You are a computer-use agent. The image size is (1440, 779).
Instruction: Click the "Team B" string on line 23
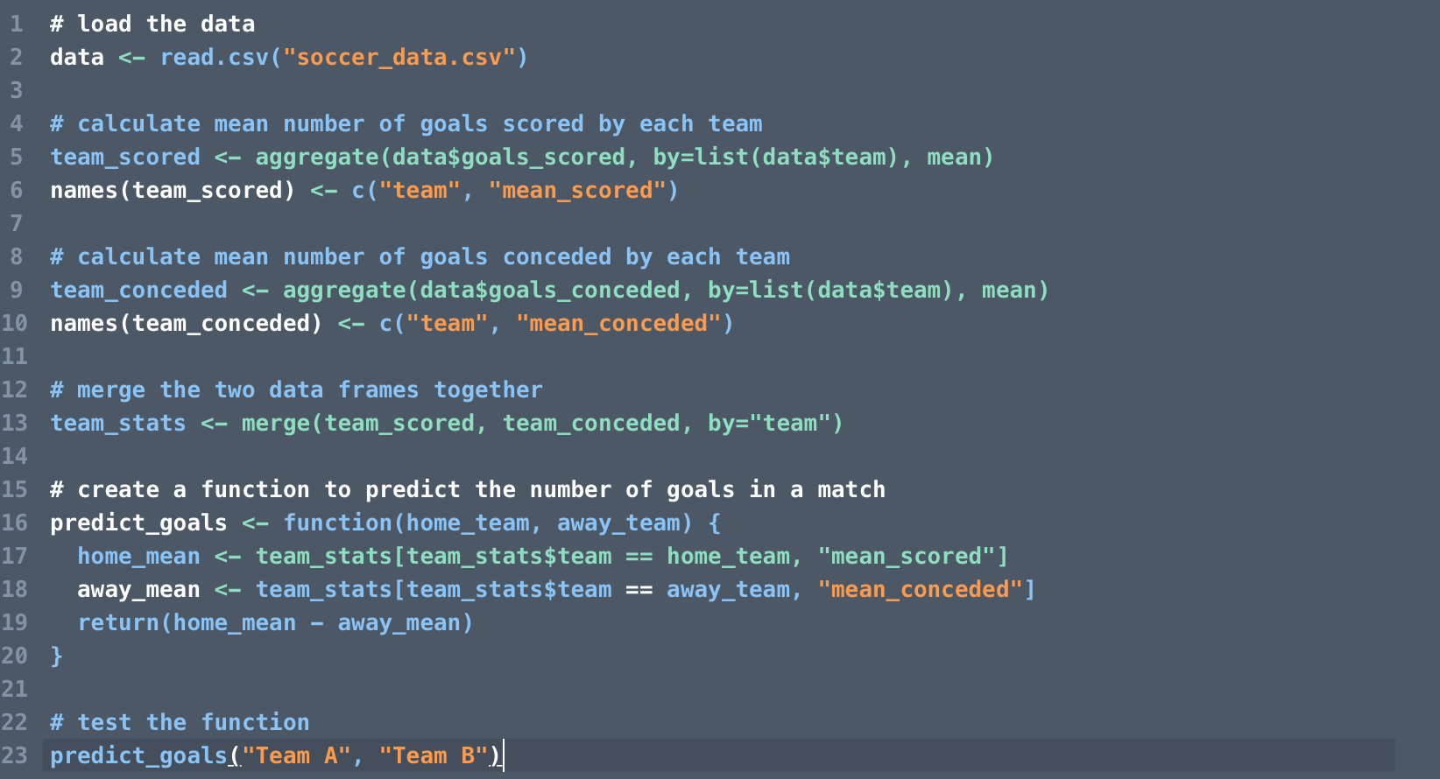433,755
